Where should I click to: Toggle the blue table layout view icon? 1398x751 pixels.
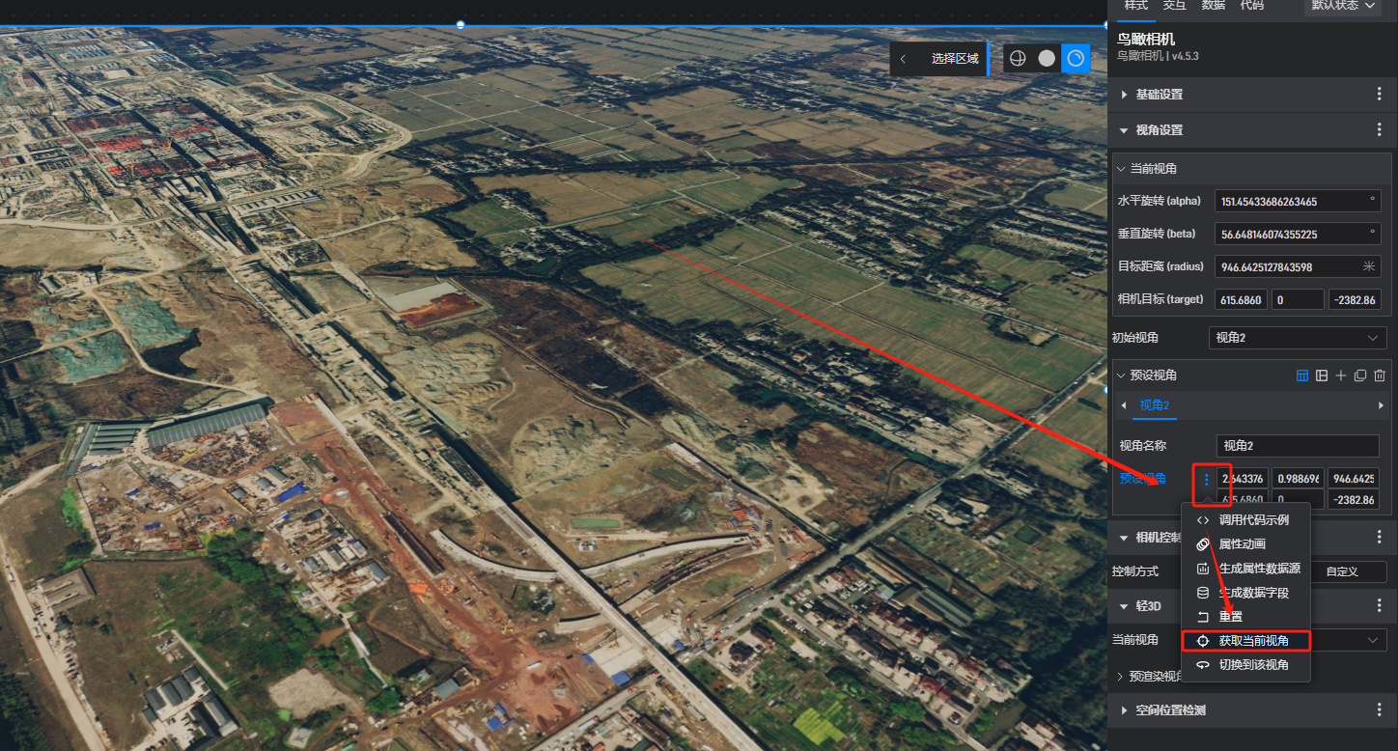pyautogui.click(x=1302, y=375)
